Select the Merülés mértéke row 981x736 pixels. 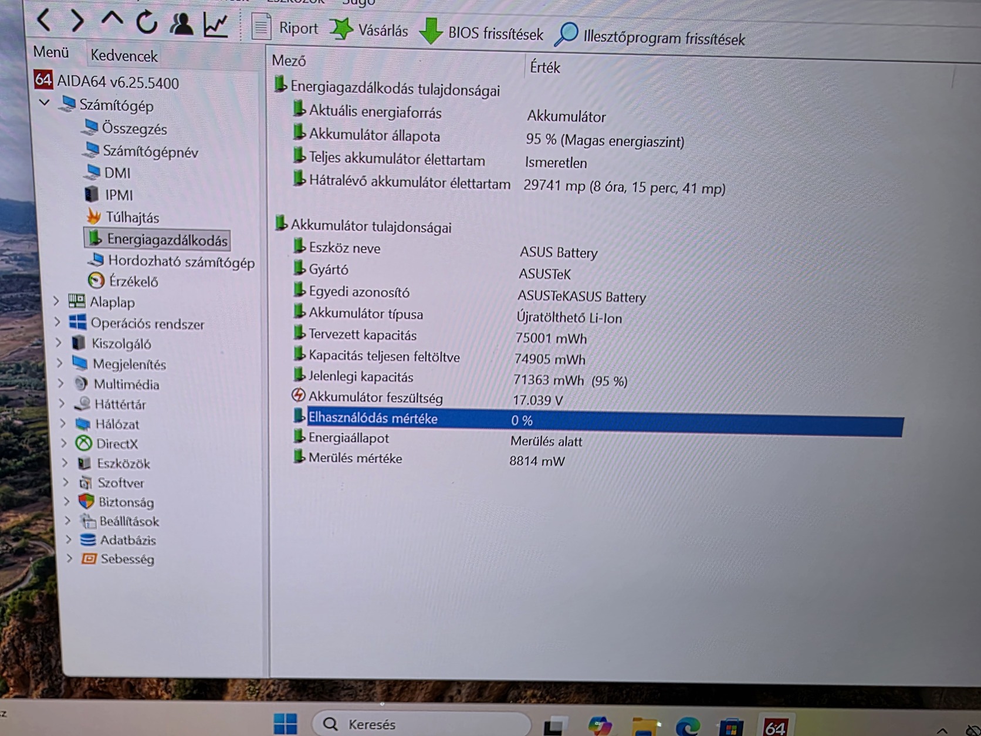click(x=429, y=460)
